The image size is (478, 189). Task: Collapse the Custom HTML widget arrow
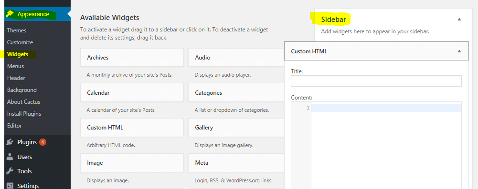pos(459,51)
